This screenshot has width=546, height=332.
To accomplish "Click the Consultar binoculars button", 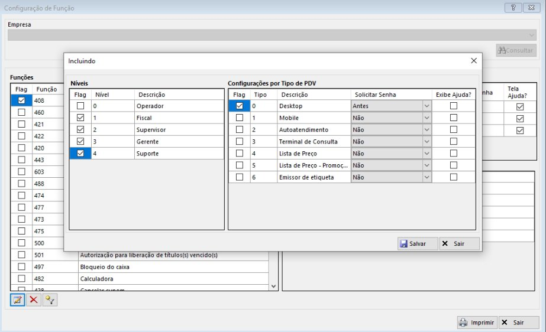I will [516, 51].
